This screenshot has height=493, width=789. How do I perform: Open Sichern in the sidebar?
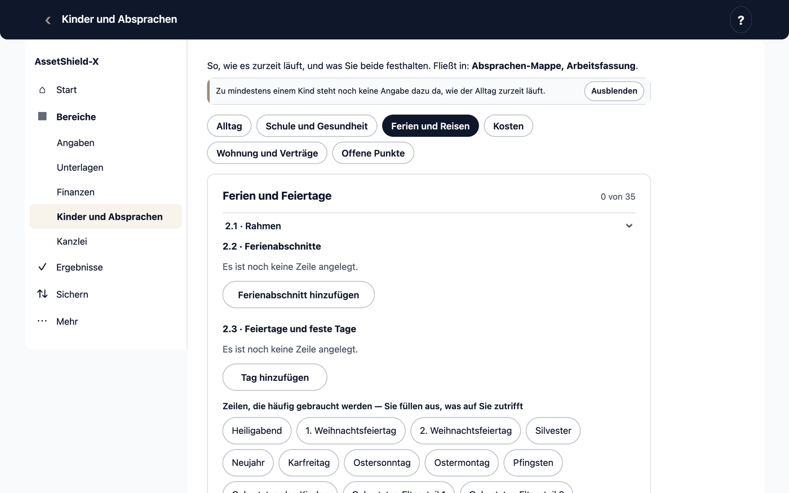pos(106,294)
